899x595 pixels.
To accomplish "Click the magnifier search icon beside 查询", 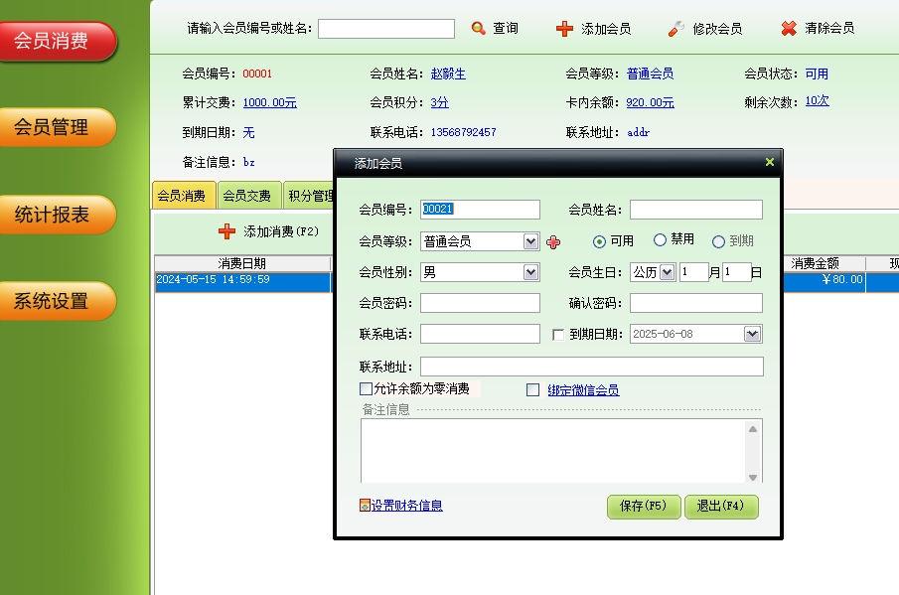I will pos(479,29).
